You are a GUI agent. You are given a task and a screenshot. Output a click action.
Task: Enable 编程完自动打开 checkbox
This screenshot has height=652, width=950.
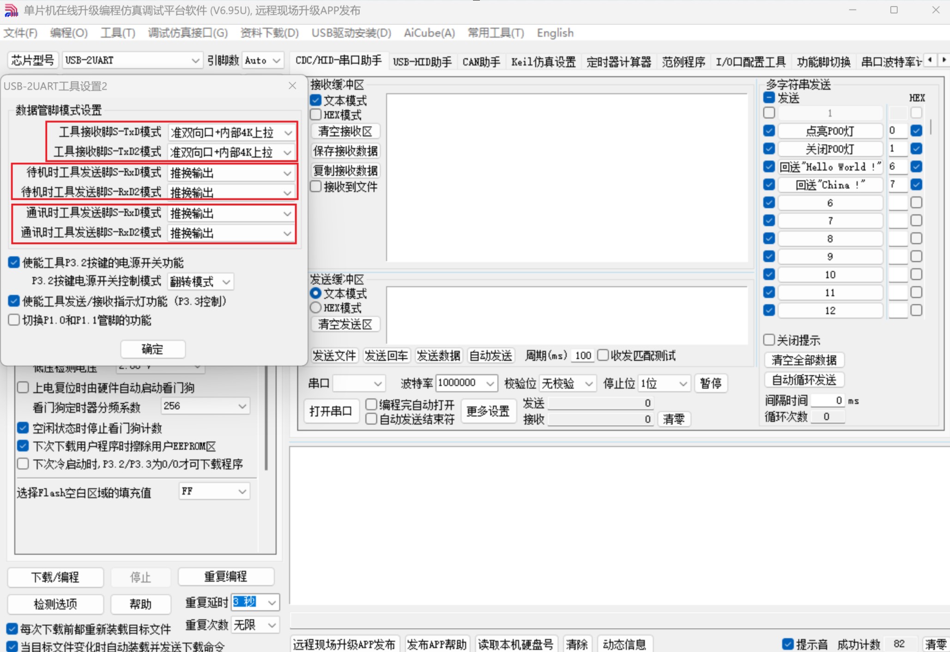click(371, 404)
